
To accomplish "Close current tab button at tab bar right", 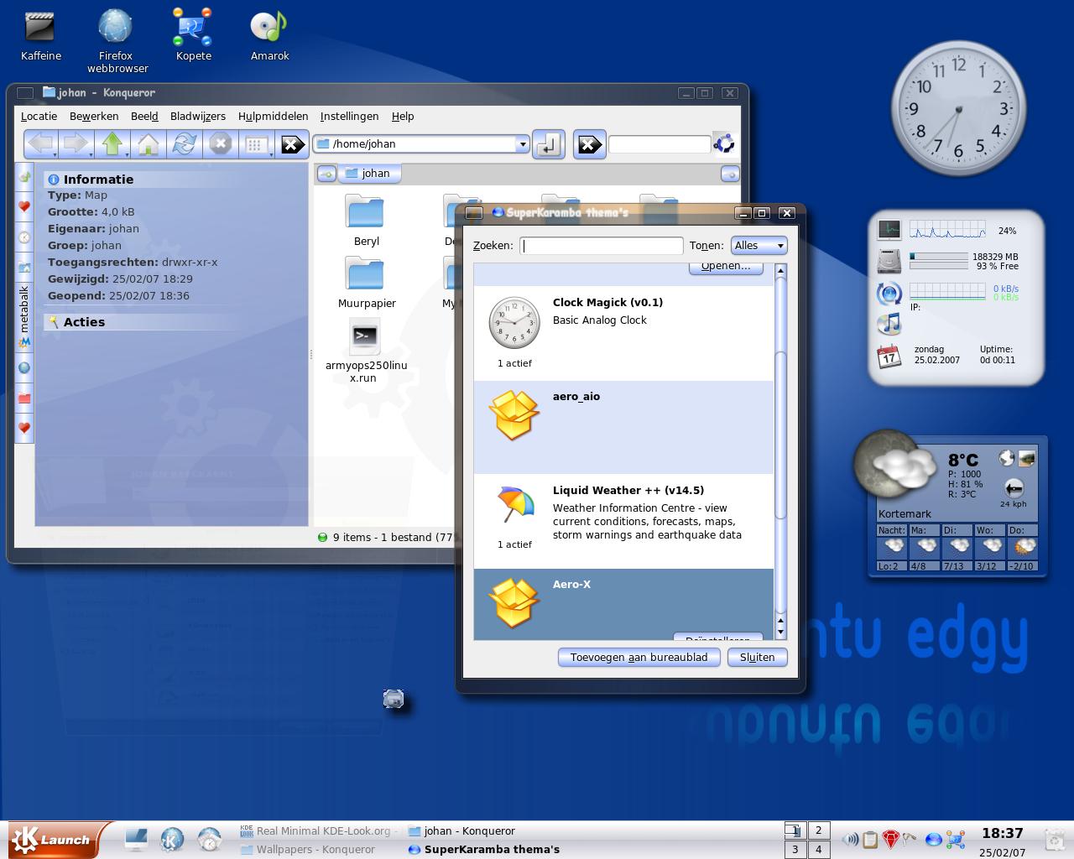I will click(x=730, y=174).
